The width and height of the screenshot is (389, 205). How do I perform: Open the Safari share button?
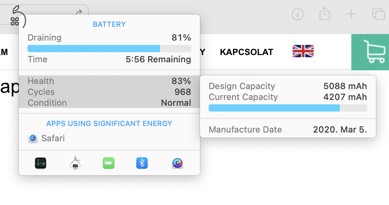[325, 14]
